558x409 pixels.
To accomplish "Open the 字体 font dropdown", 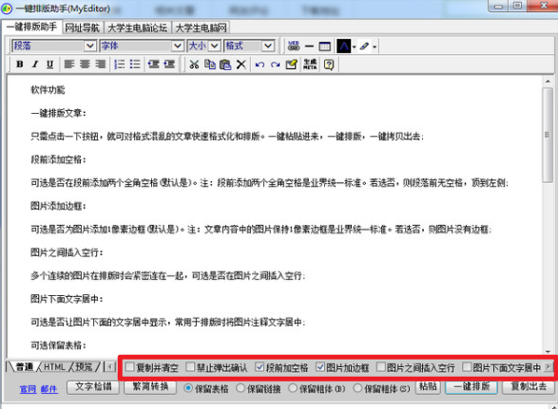I will [177, 46].
